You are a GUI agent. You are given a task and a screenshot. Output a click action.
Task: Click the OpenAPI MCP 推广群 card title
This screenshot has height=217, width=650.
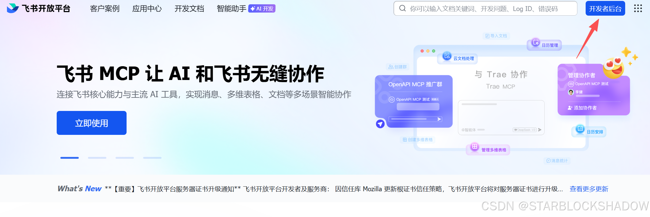pos(415,84)
